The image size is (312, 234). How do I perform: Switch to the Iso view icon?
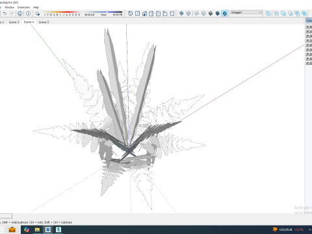point(131,14)
